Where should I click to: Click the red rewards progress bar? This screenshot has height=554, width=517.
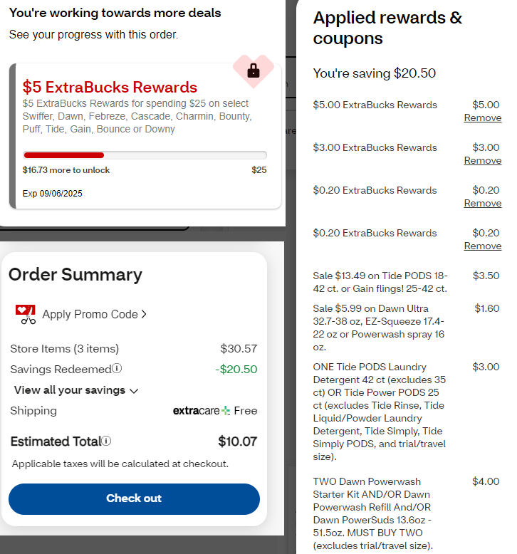(64, 155)
